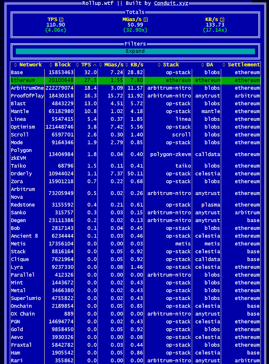Sort table by TPS column
269x364 pixels.
[86, 65]
